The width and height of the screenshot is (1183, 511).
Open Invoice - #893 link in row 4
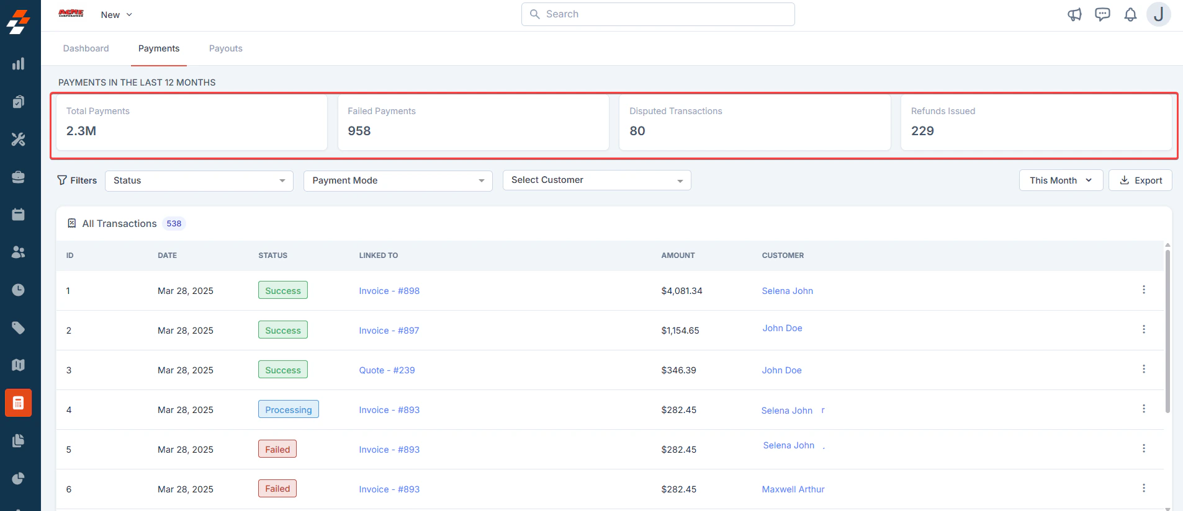pyautogui.click(x=389, y=410)
